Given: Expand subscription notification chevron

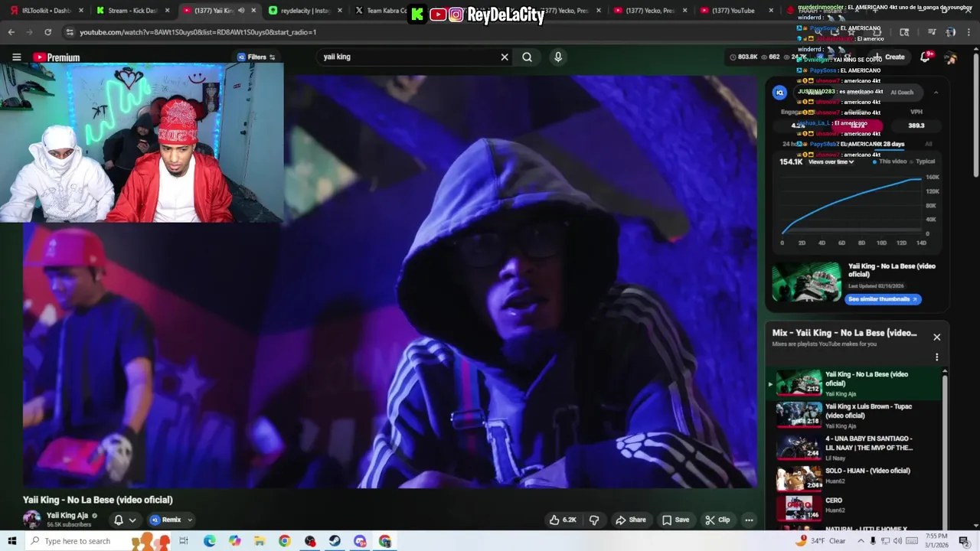Looking at the screenshot, I should point(132,520).
